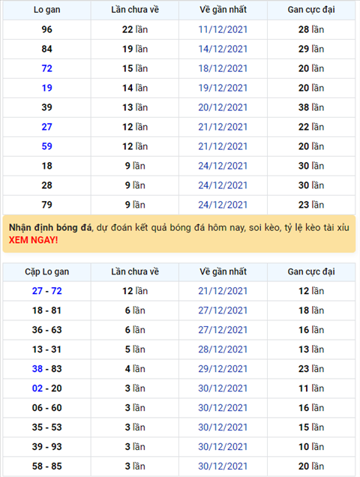
Task: Select pair 58 - 85
Action: 46,466
